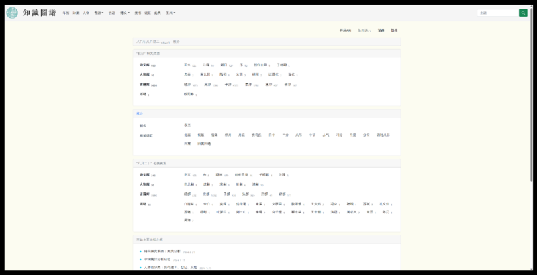Expand the 工具 dropdown in the navbar
This screenshot has height=275, width=537.
tap(170, 13)
